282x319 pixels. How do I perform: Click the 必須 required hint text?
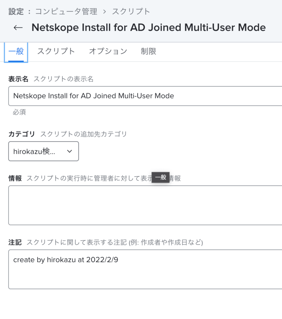(x=19, y=112)
